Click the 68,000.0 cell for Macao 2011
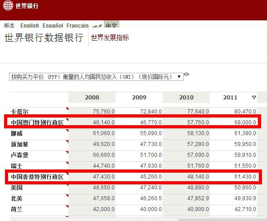Screen dimensions: 267x221 [x=245, y=122]
